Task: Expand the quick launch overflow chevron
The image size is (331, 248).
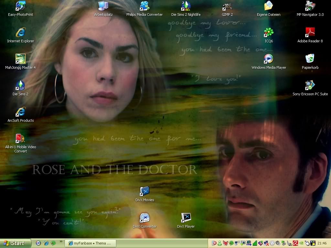Action: (61, 242)
